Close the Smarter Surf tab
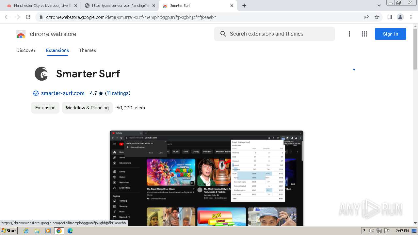The width and height of the screenshot is (418, 235). 232,6
